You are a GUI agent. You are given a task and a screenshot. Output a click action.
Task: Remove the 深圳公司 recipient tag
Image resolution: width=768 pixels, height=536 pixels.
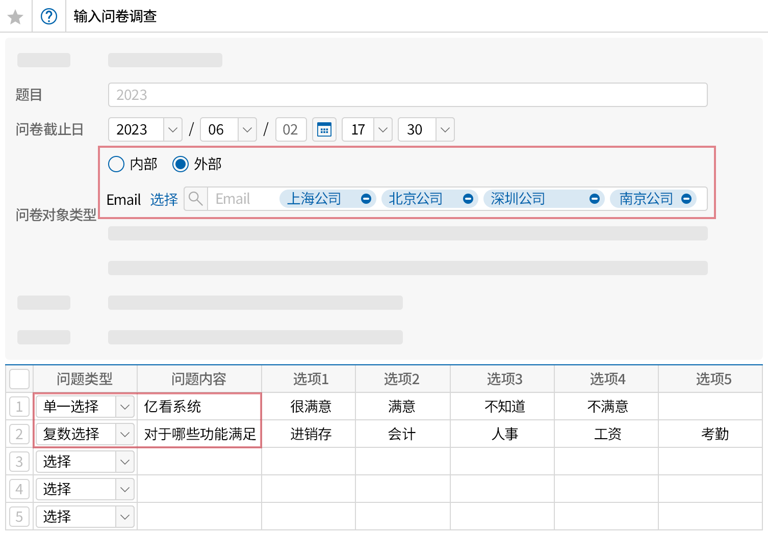click(594, 199)
